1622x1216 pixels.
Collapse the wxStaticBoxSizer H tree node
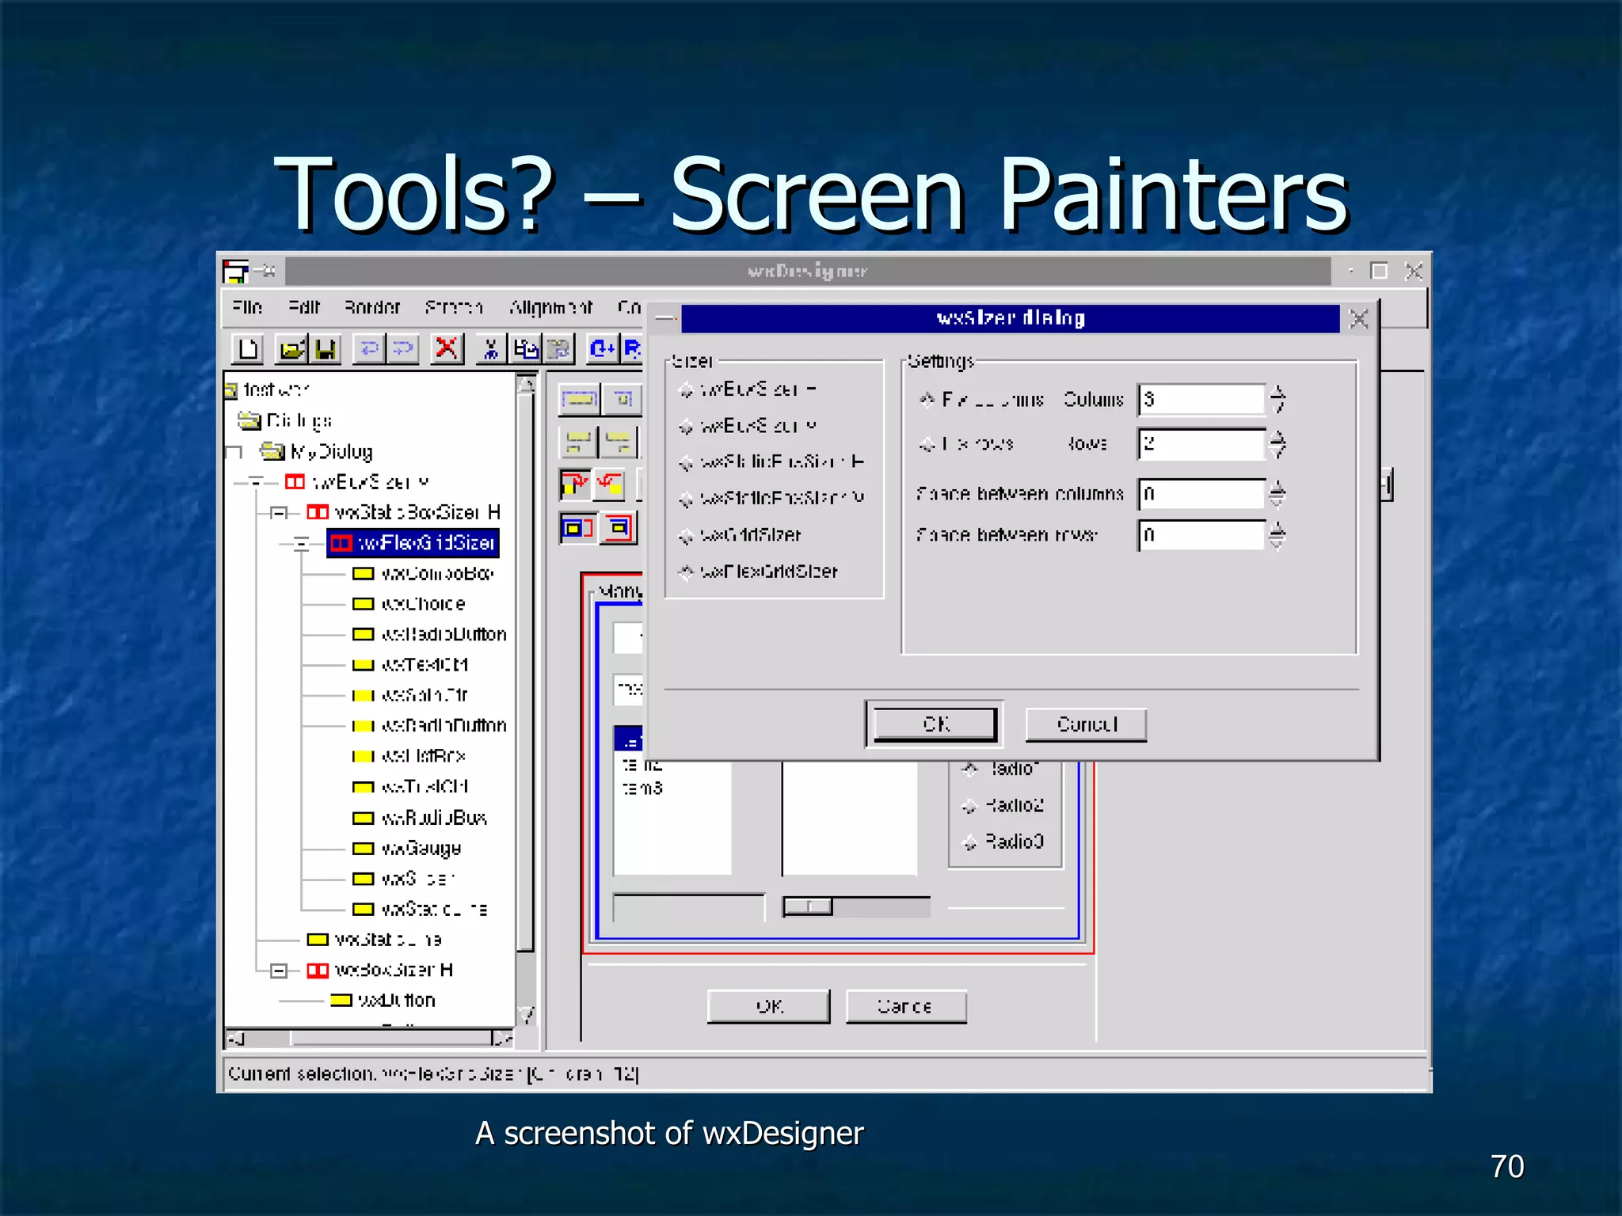[x=278, y=512]
